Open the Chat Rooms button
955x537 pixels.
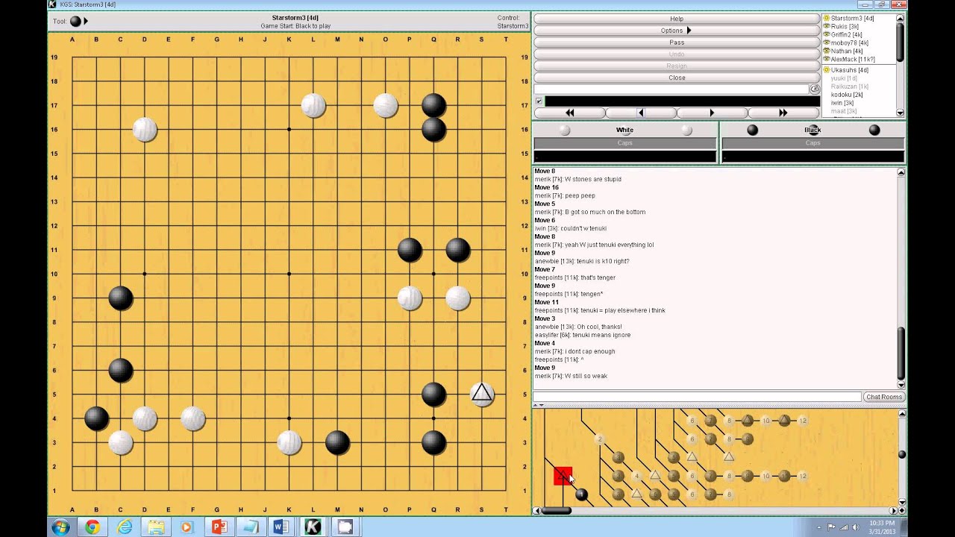[x=884, y=397]
